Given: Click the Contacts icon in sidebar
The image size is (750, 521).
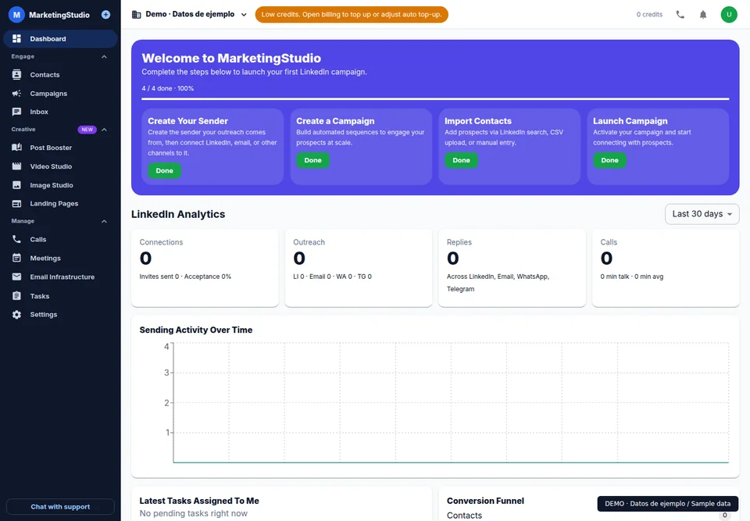Looking at the screenshot, I should pos(16,75).
